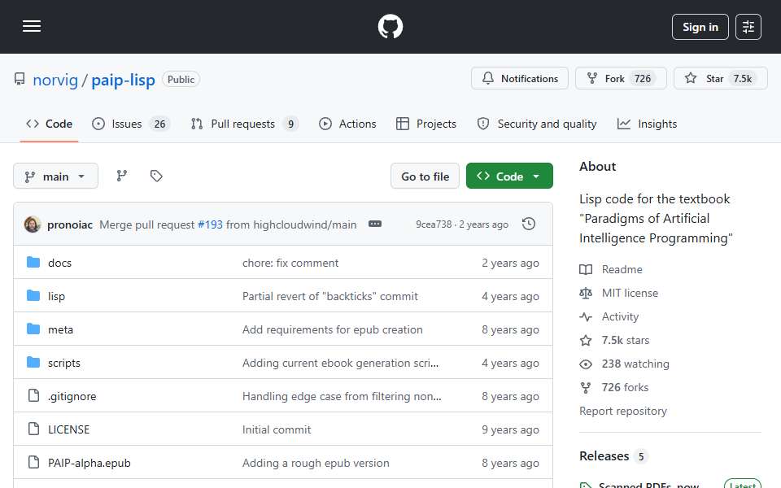Click folder icon beside docs
Viewport: 781px width, 488px height.
point(33,263)
